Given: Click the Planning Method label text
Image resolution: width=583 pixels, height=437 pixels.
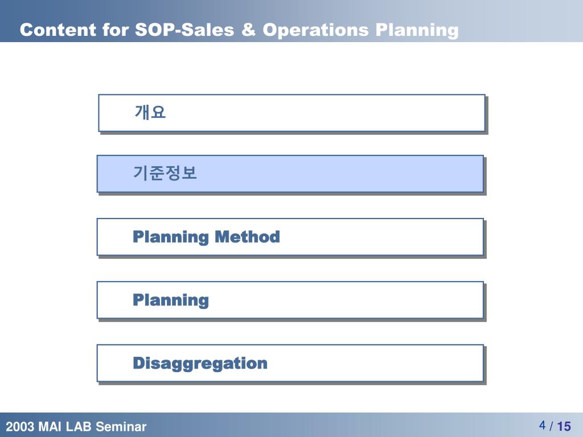Looking at the screenshot, I should (206, 237).
